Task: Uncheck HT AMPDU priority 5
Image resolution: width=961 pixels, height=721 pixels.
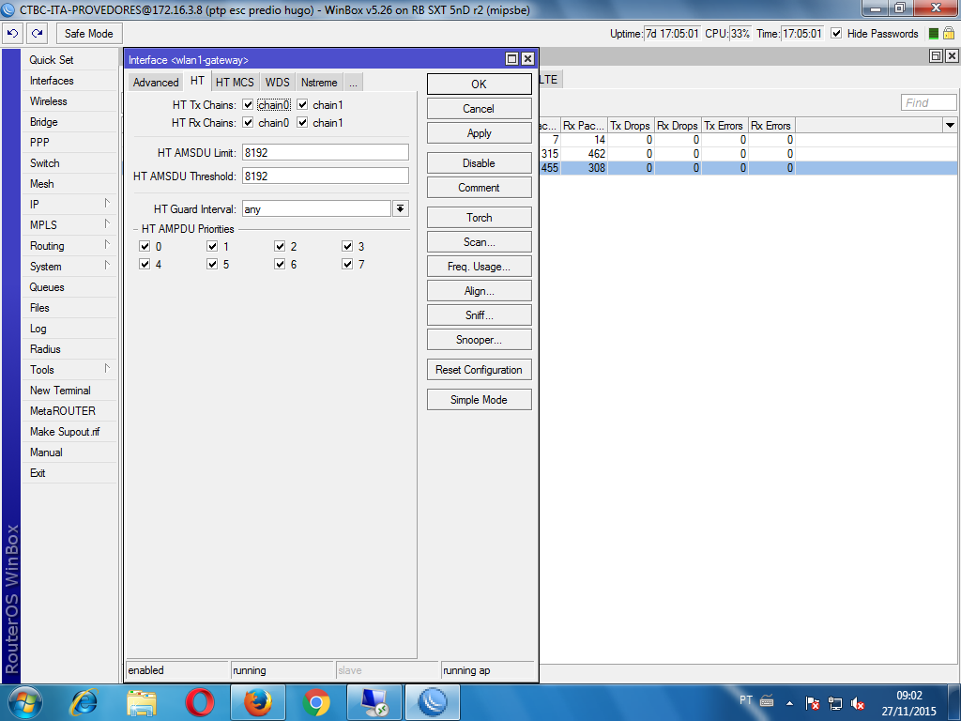Action: tap(212, 264)
